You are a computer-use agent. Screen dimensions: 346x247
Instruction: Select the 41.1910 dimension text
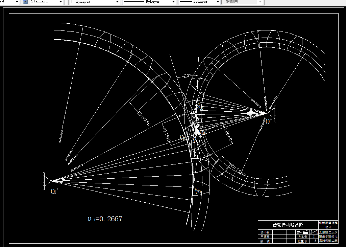pyautogui.click(x=167, y=135)
